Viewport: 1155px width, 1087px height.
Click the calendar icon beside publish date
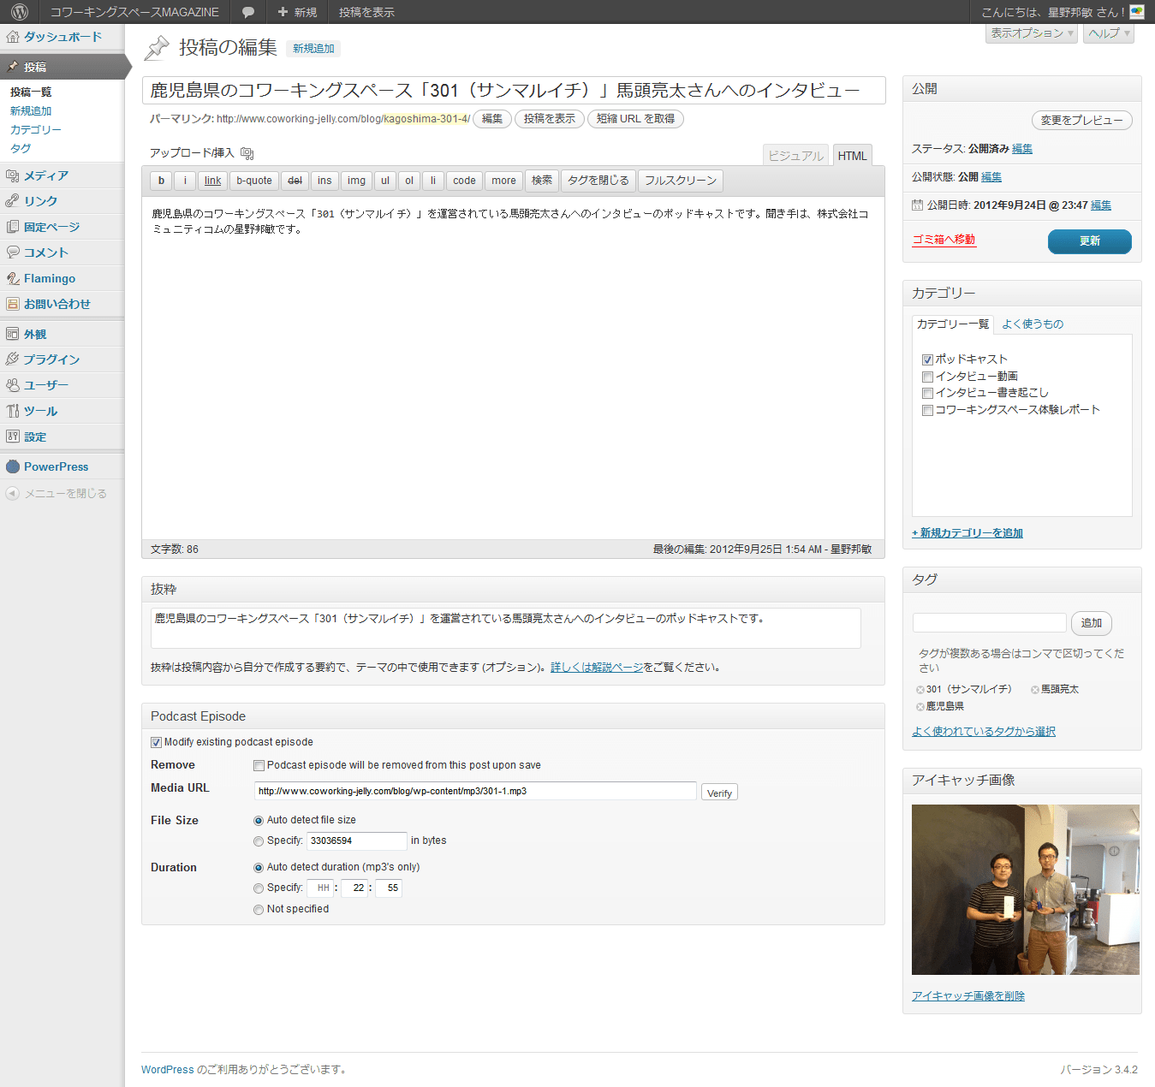tap(918, 205)
